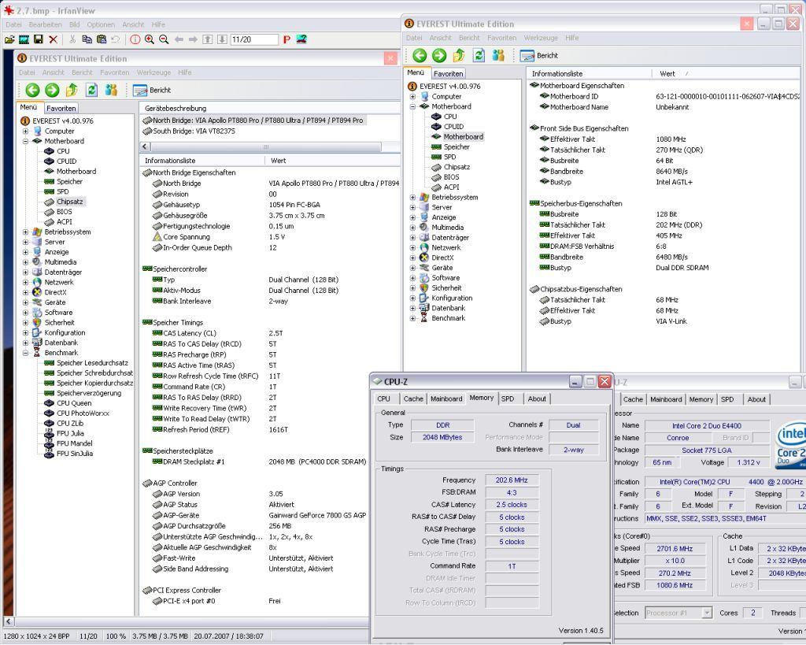Screen dimensions: 806x645
Task: Click Gerätebeschreibung header in left EVEREST
Action: (269, 108)
